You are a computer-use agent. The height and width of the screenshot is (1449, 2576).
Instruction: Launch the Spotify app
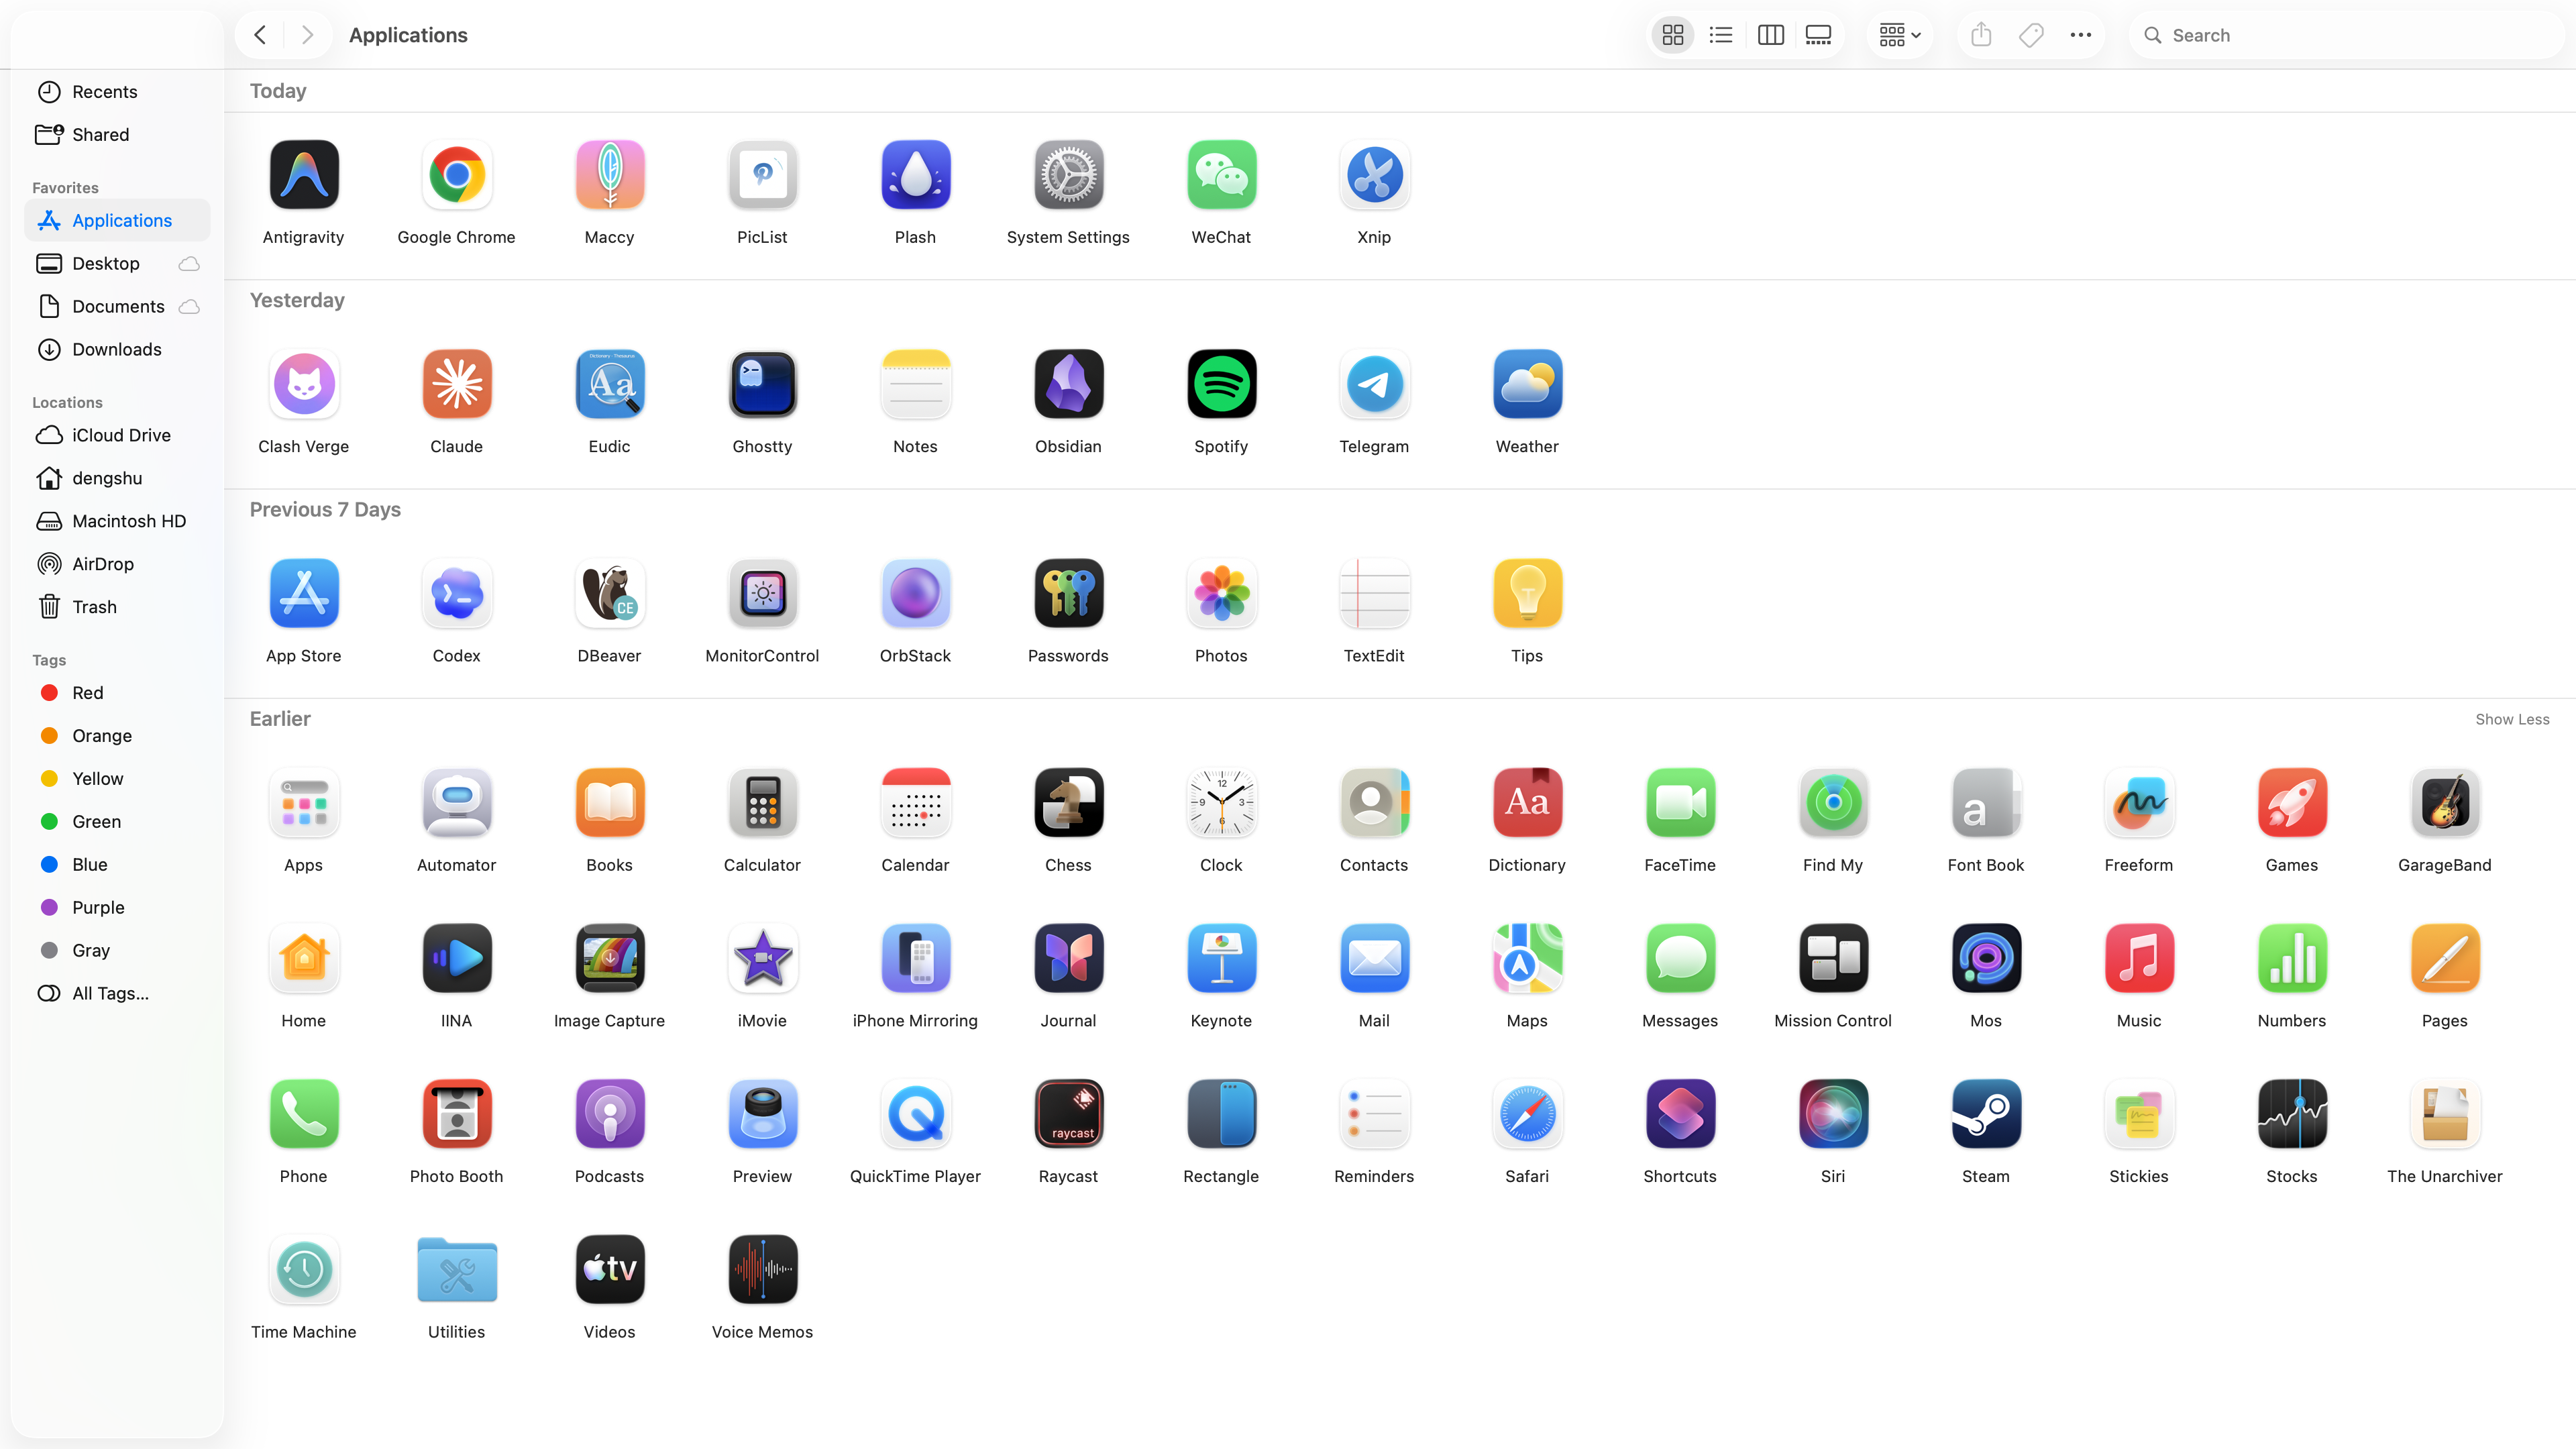click(x=1221, y=384)
